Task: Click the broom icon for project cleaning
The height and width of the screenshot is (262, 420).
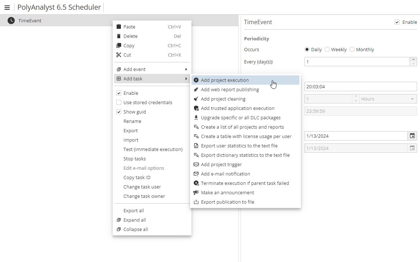Action: click(x=196, y=99)
